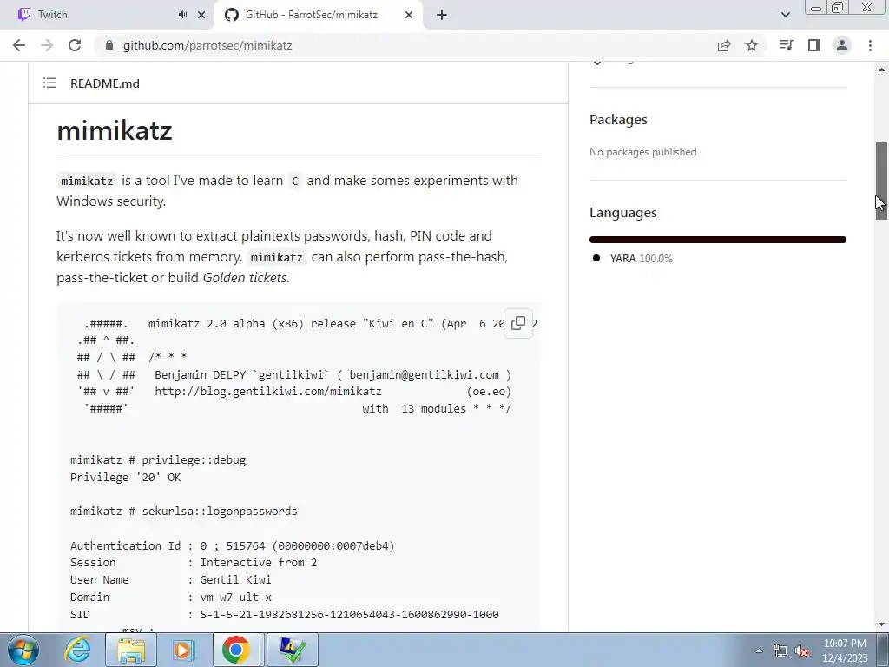The width and height of the screenshot is (889, 667).
Task: Click the README.md file label
Action: tap(105, 83)
